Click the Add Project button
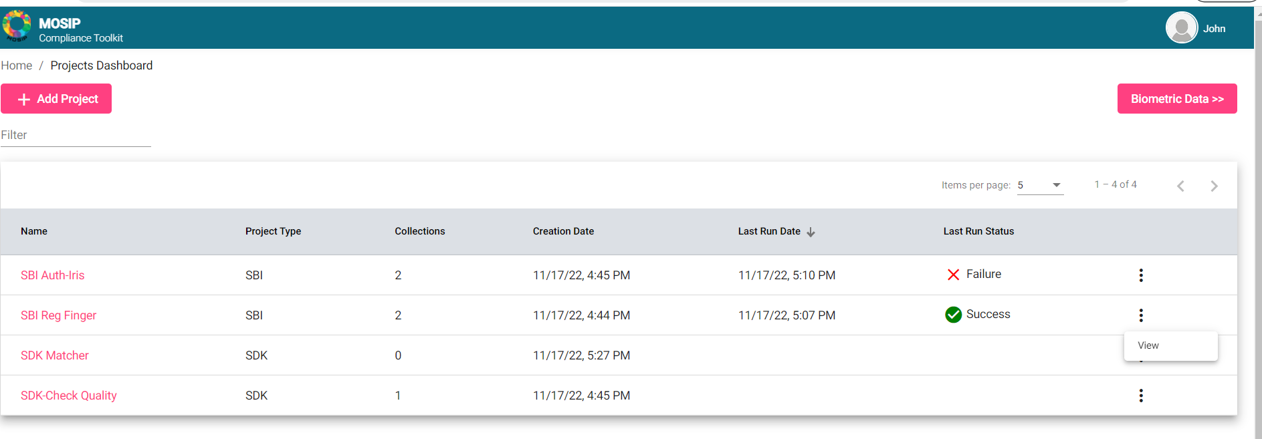The height and width of the screenshot is (439, 1262). pos(56,99)
